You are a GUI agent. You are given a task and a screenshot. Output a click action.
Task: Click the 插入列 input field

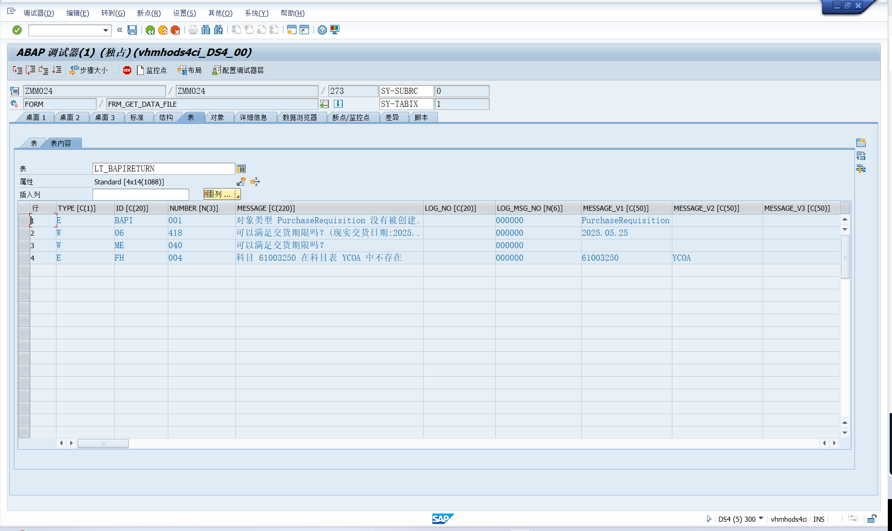coord(141,195)
